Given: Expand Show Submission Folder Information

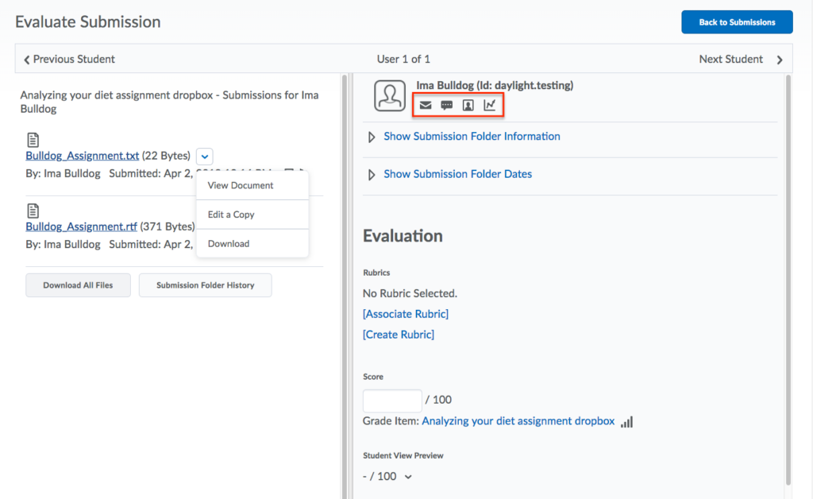Looking at the screenshot, I should 472,137.
